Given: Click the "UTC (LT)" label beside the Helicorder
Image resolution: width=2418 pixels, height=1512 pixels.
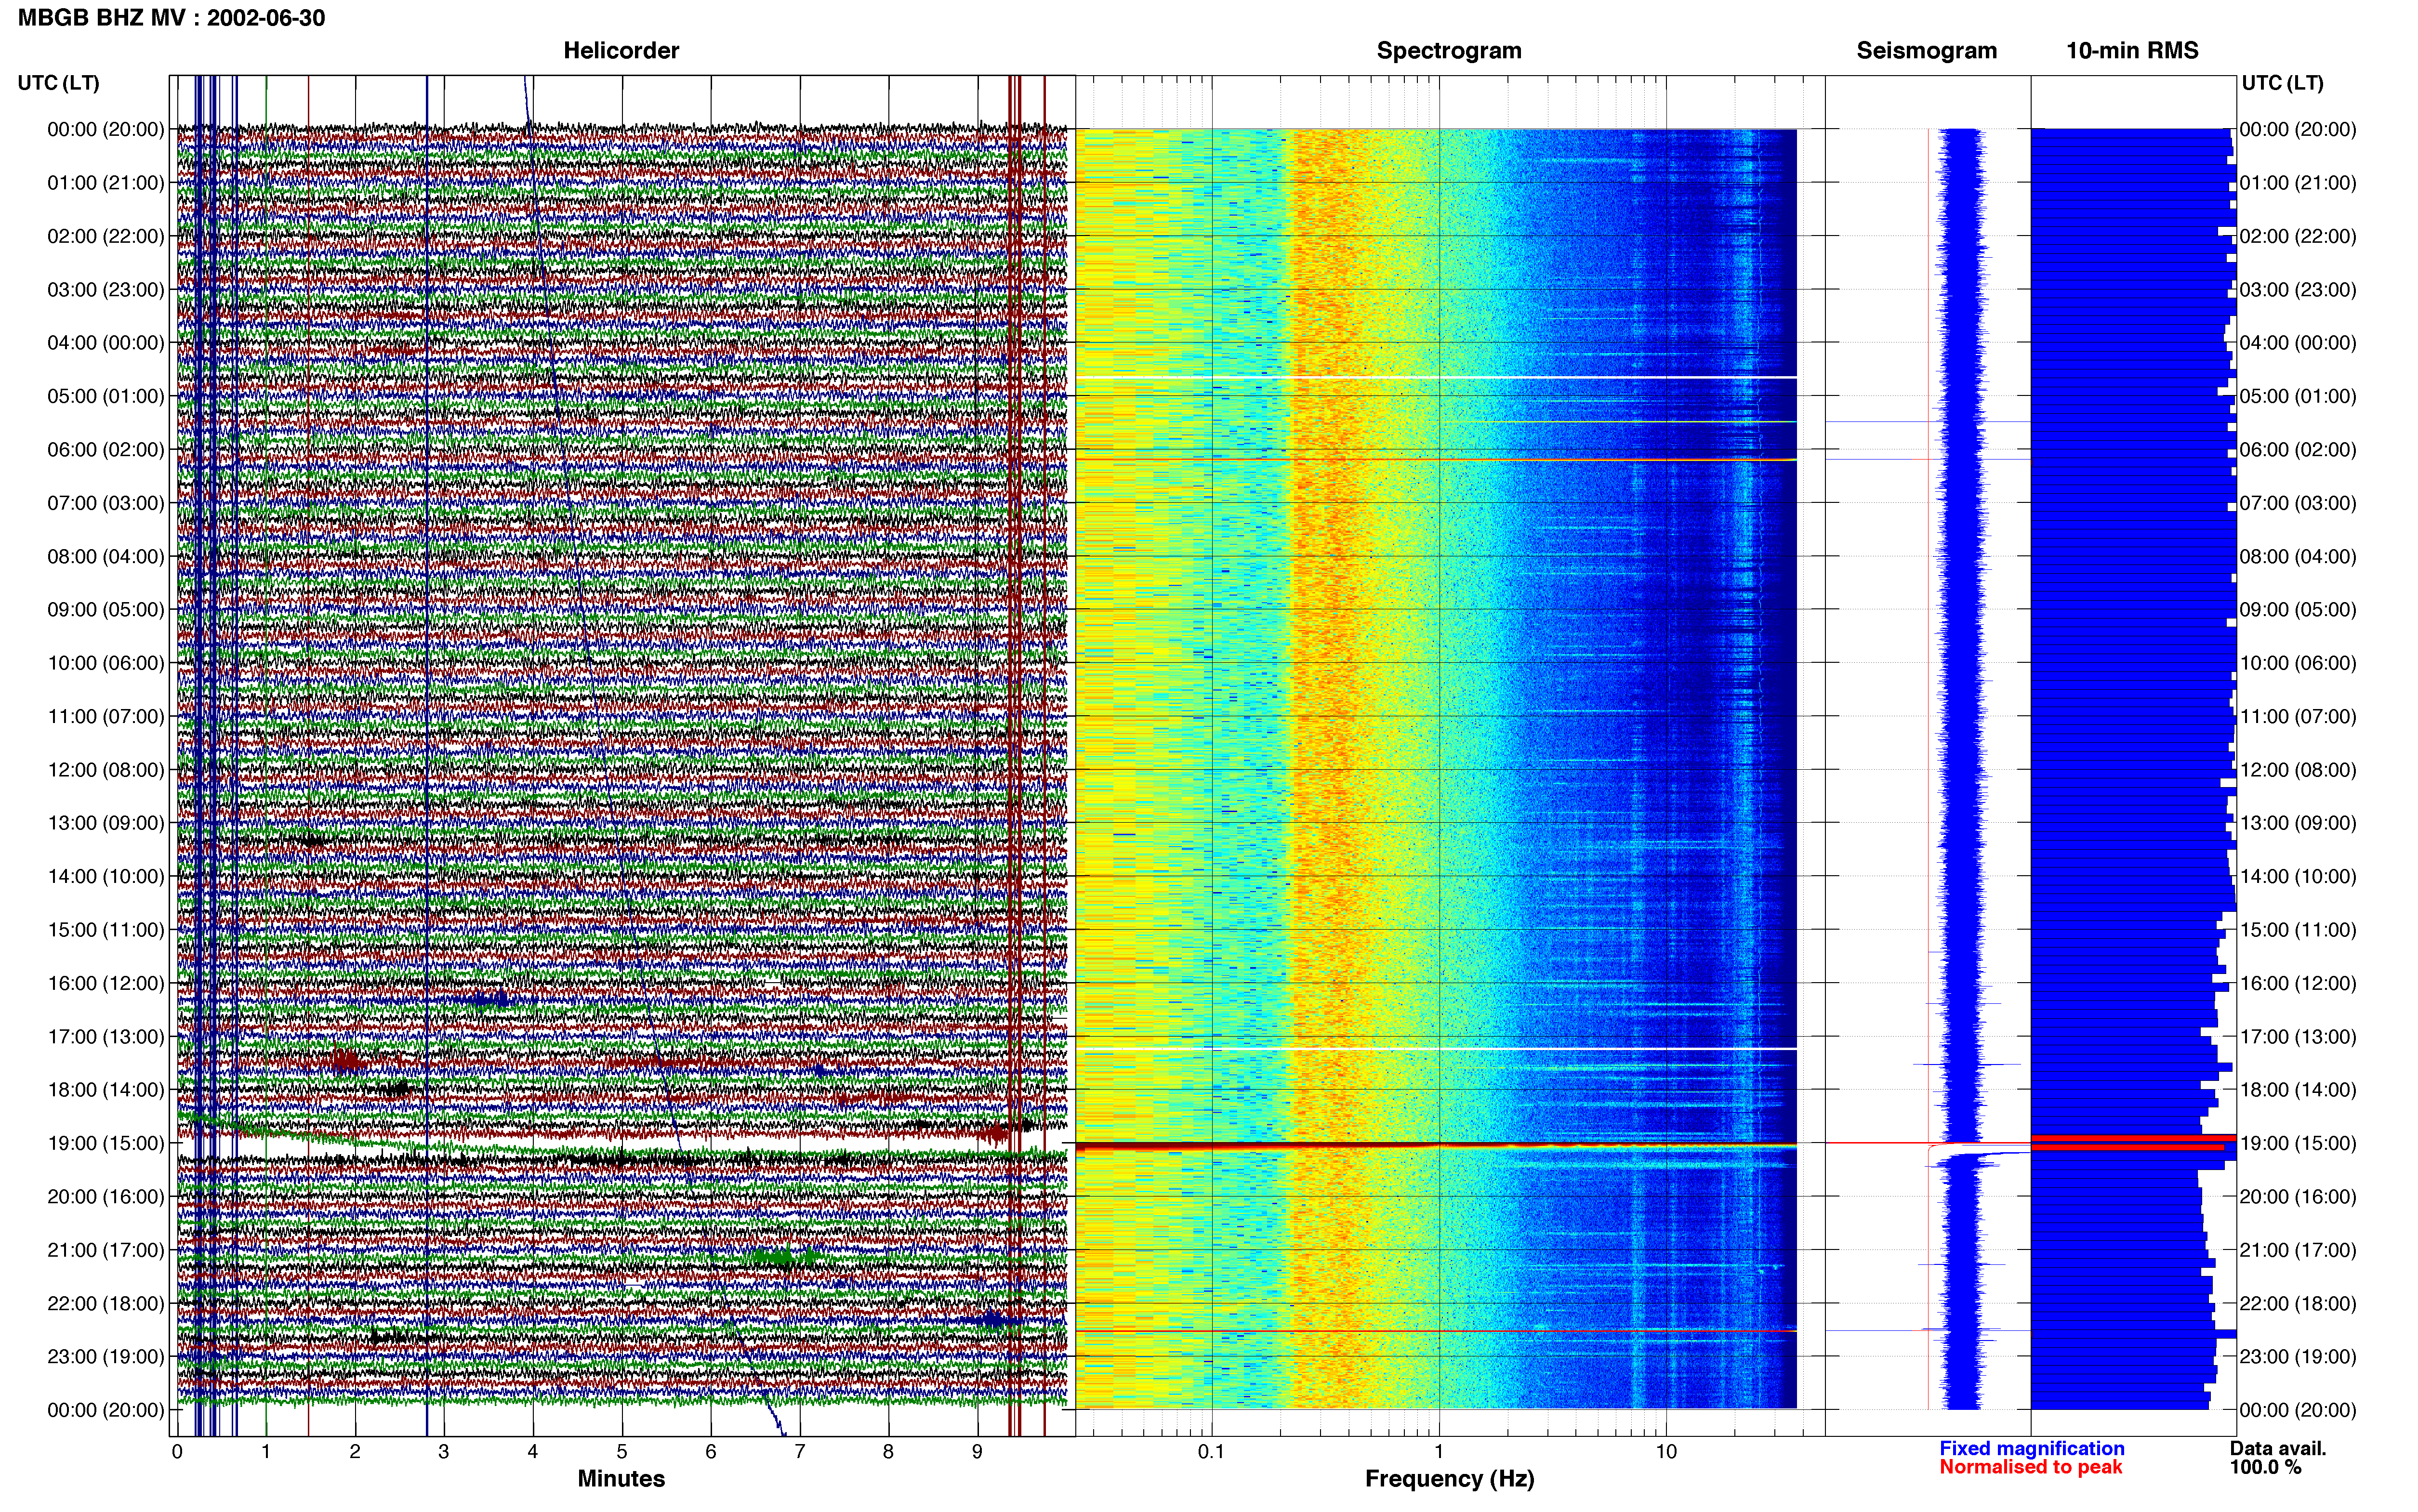Looking at the screenshot, I should click(x=59, y=83).
